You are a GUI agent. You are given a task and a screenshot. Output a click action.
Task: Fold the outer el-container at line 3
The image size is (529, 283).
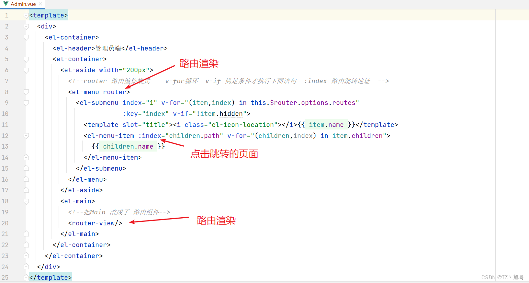(x=26, y=38)
